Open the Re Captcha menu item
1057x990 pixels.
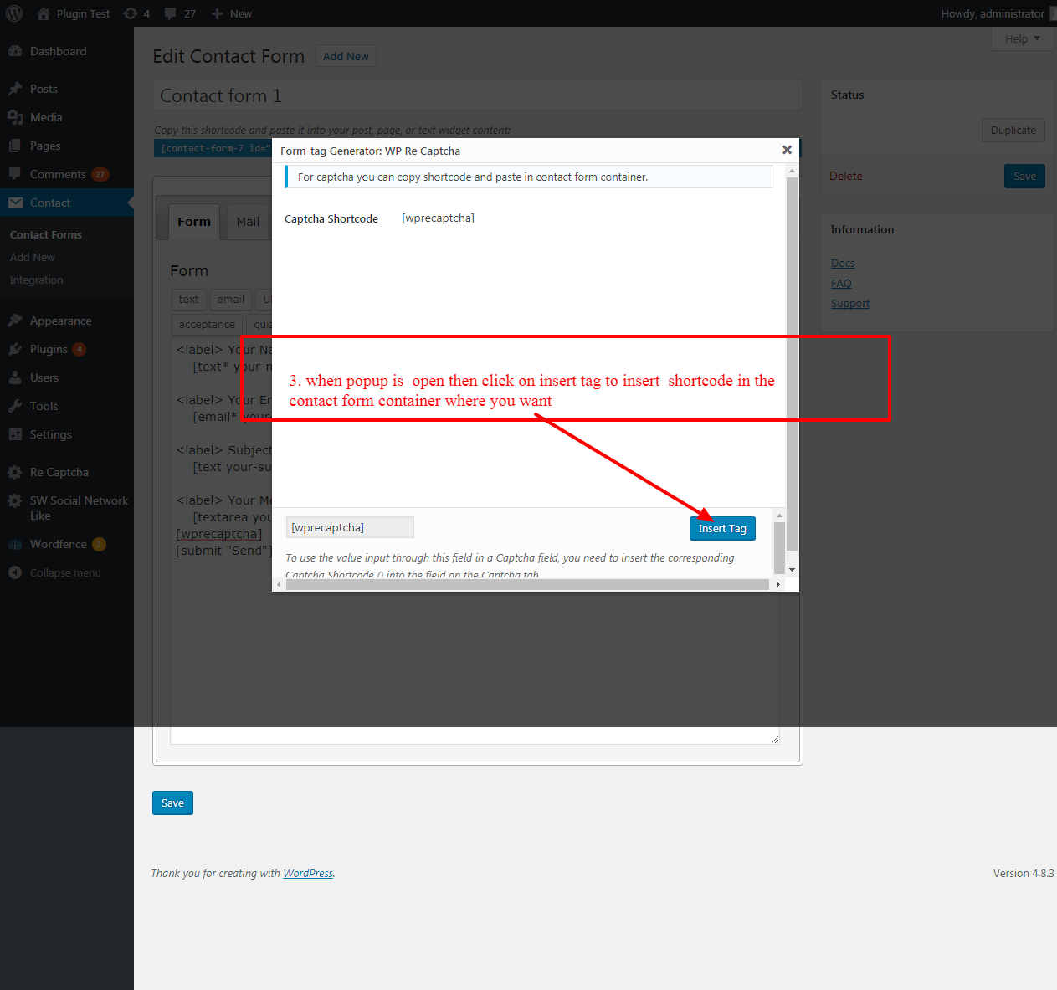click(59, 472)
